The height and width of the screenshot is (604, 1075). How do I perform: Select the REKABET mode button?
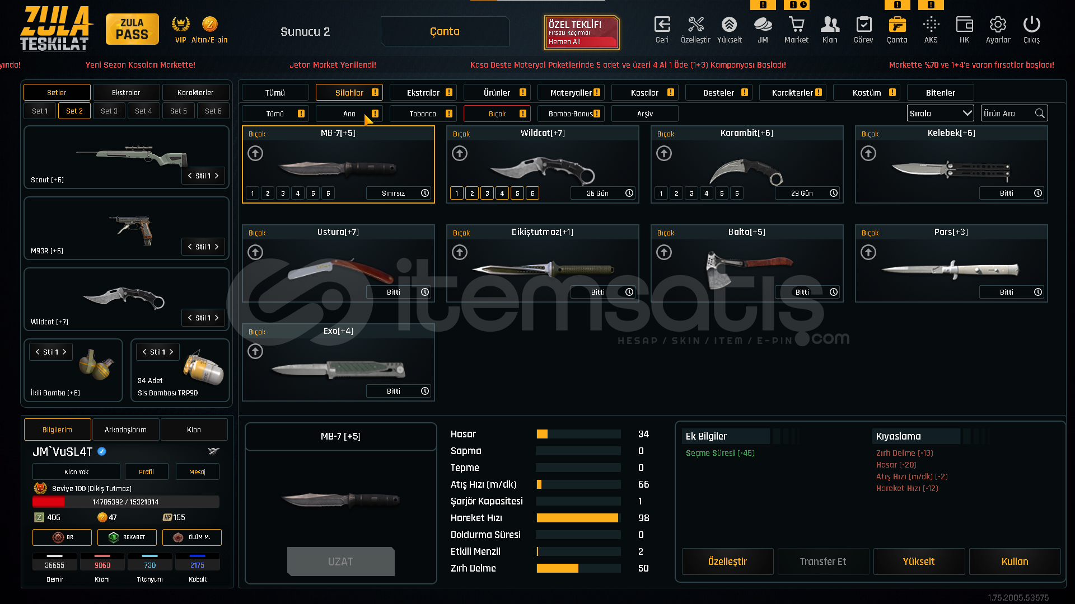pyautogui.click(x=127, y=537)
